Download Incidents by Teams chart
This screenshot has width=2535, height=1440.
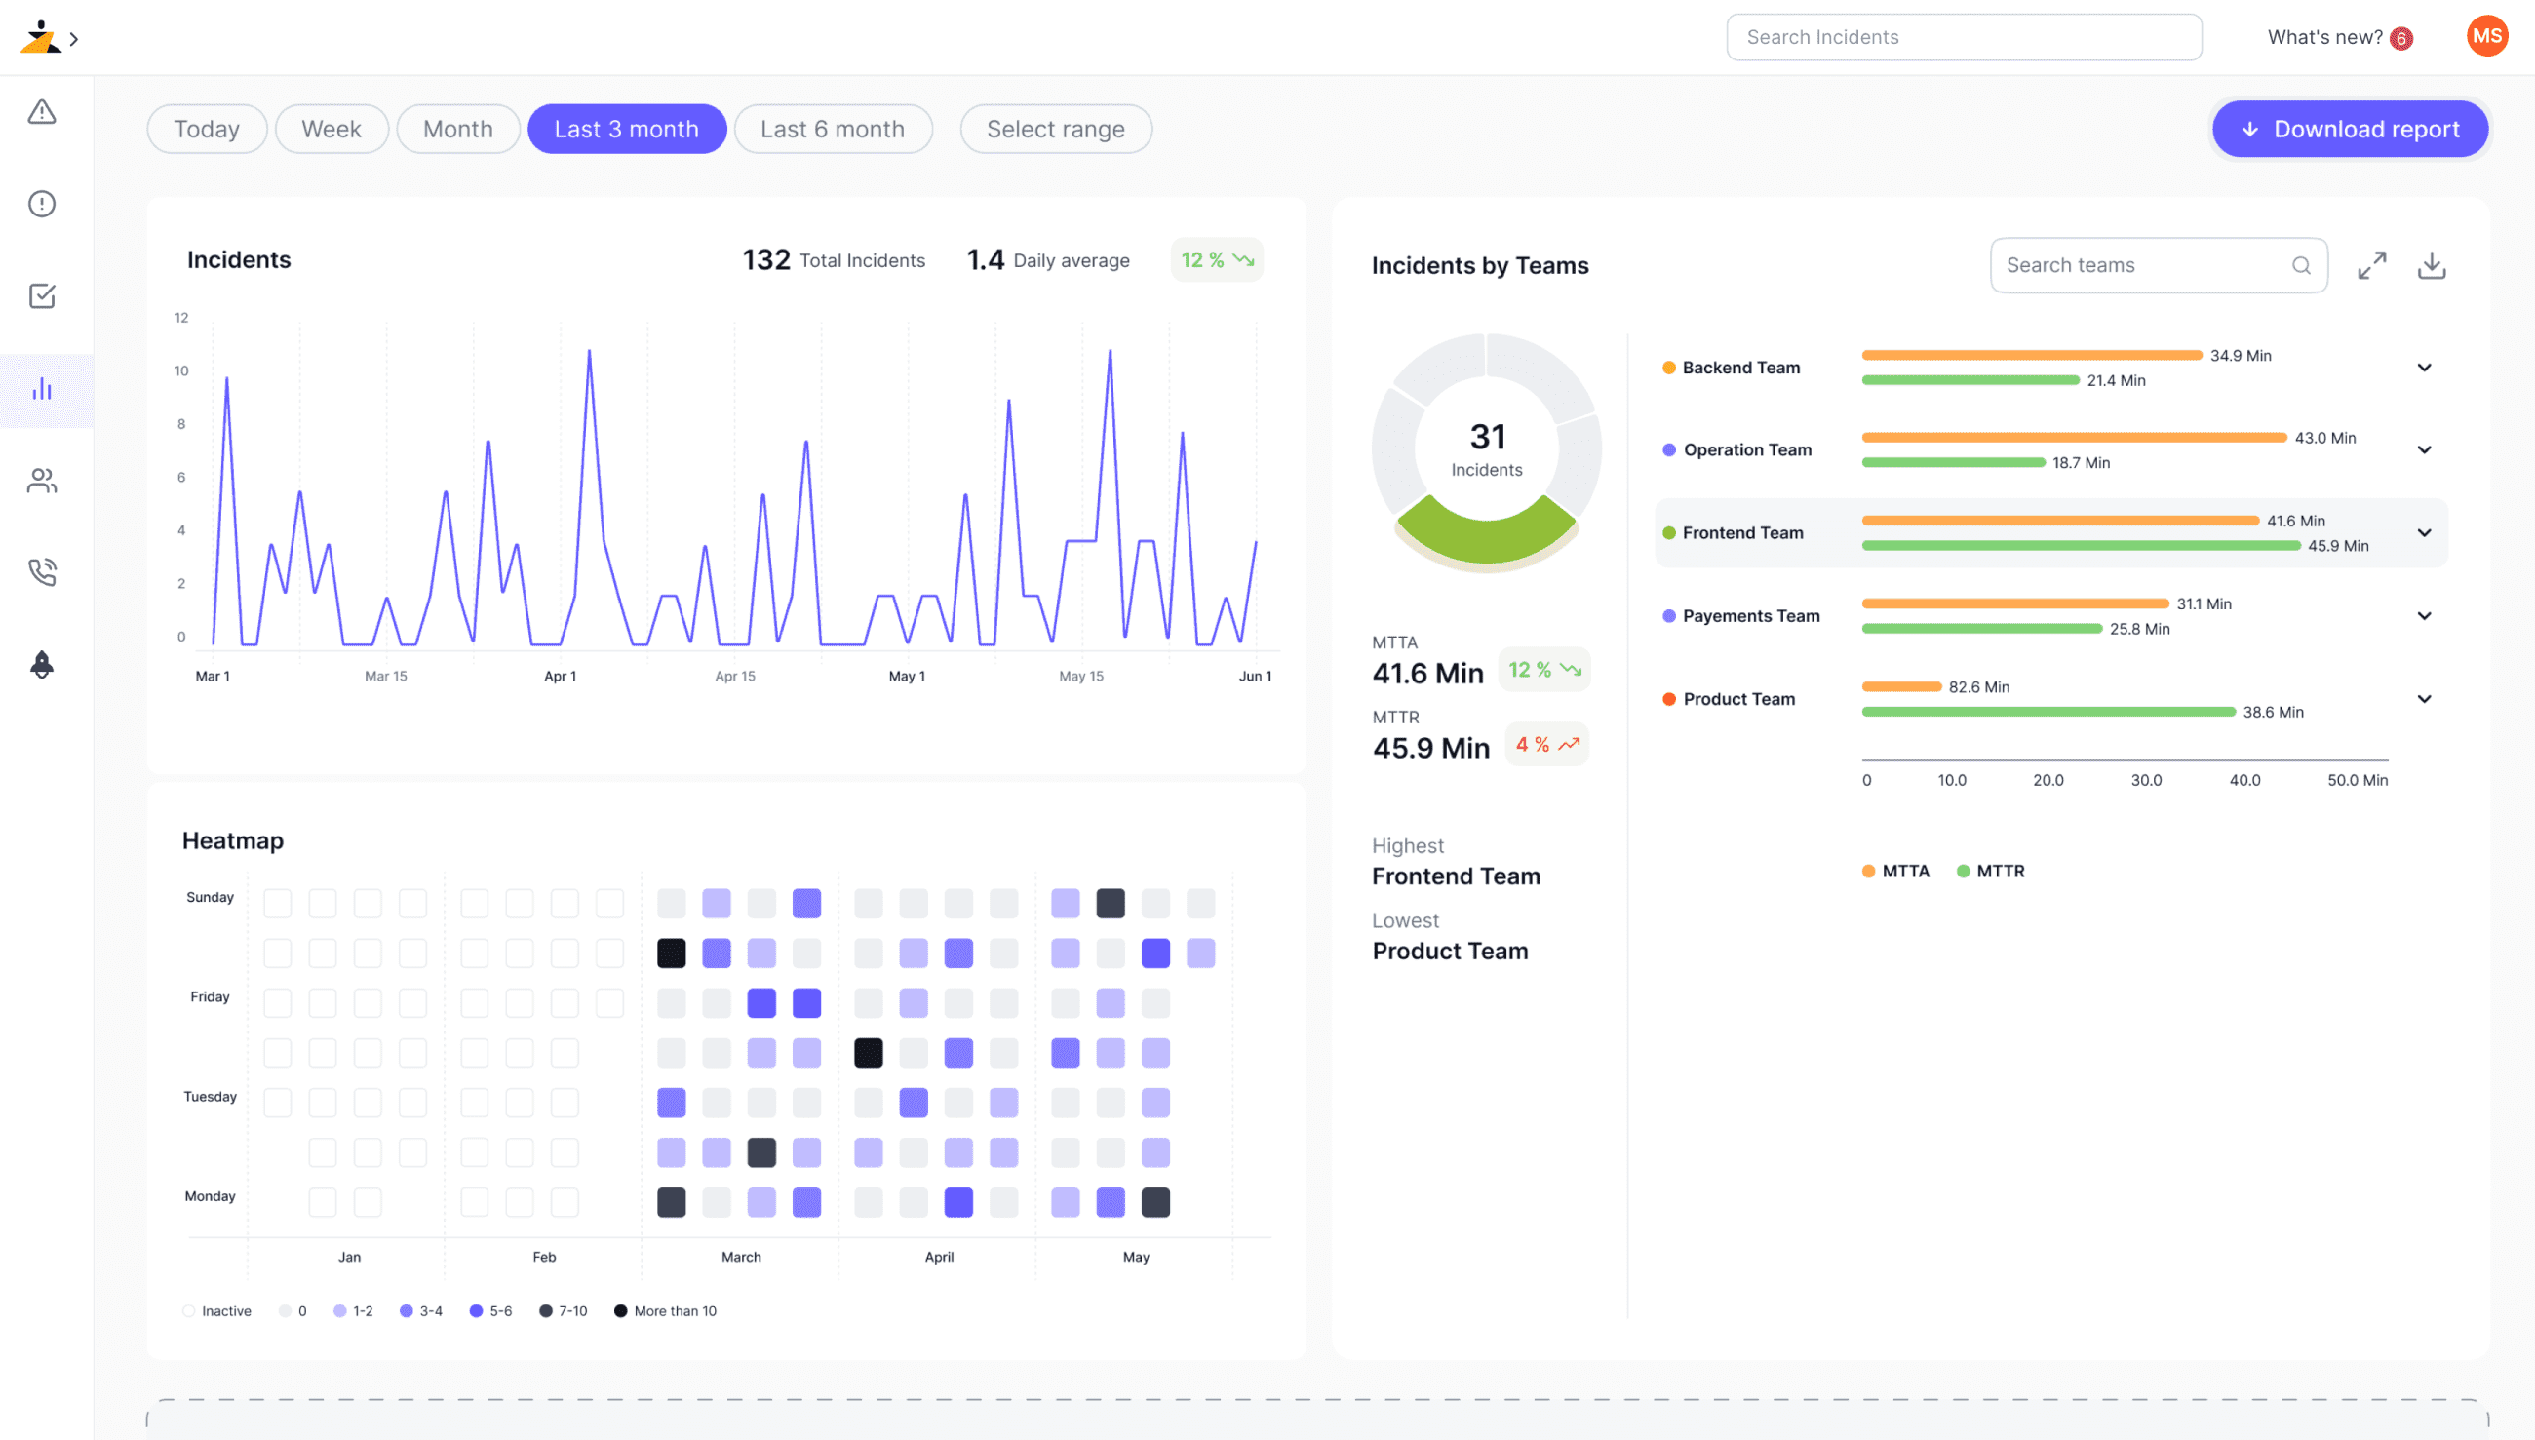pyautogui.click(x=2431, y=265)
